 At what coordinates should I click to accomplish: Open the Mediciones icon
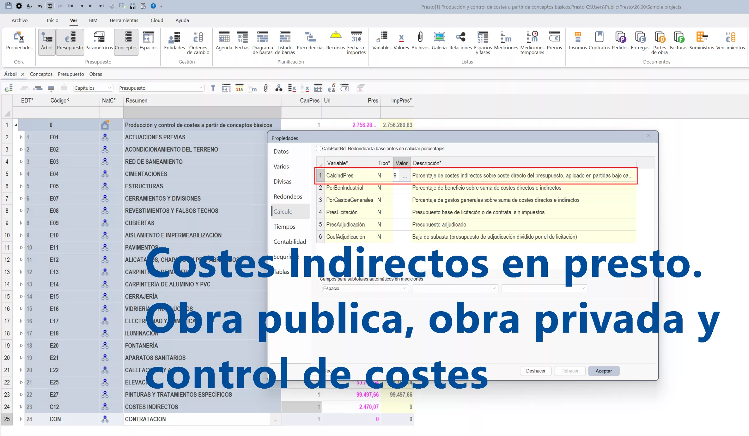click(506, 41)
